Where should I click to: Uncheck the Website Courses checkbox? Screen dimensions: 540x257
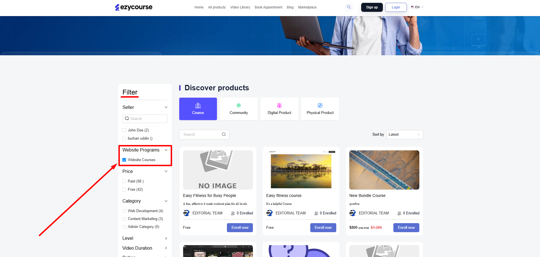pyautogui.click(x=124, y=160)
